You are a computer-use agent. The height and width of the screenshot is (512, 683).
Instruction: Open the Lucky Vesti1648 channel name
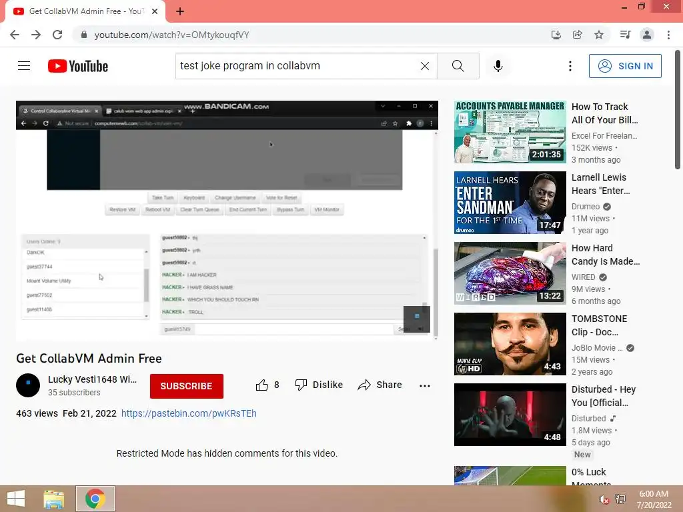(x=92, y=379)
